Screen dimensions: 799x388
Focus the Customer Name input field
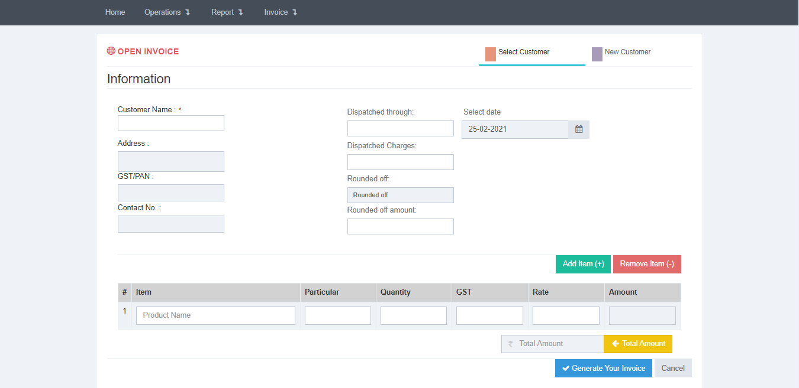[x=170, y=123]
